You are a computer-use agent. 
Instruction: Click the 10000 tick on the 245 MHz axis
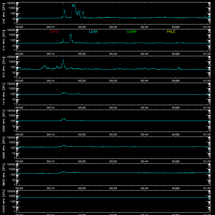coord(11,3)
